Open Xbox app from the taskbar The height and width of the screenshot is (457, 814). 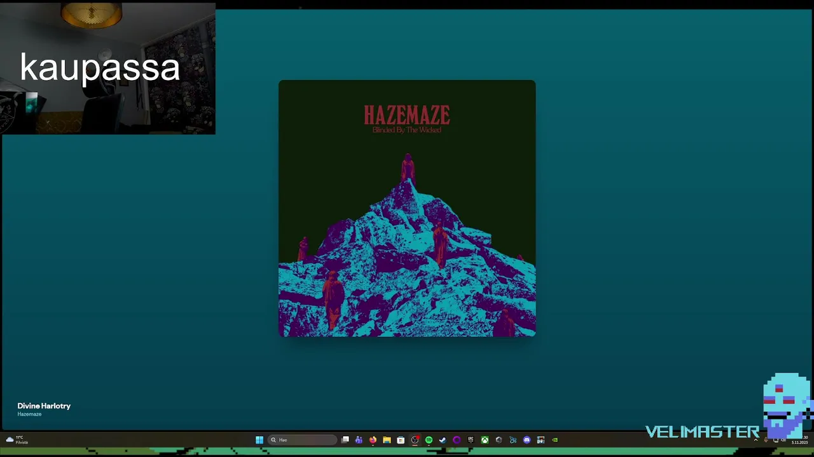(485, 440)
